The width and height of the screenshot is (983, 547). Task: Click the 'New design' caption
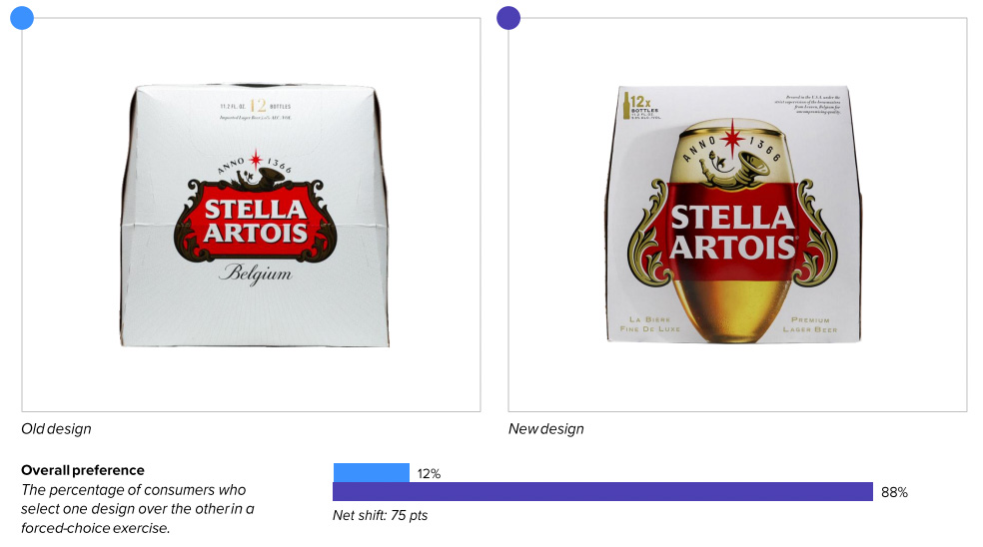click(546, 429)
